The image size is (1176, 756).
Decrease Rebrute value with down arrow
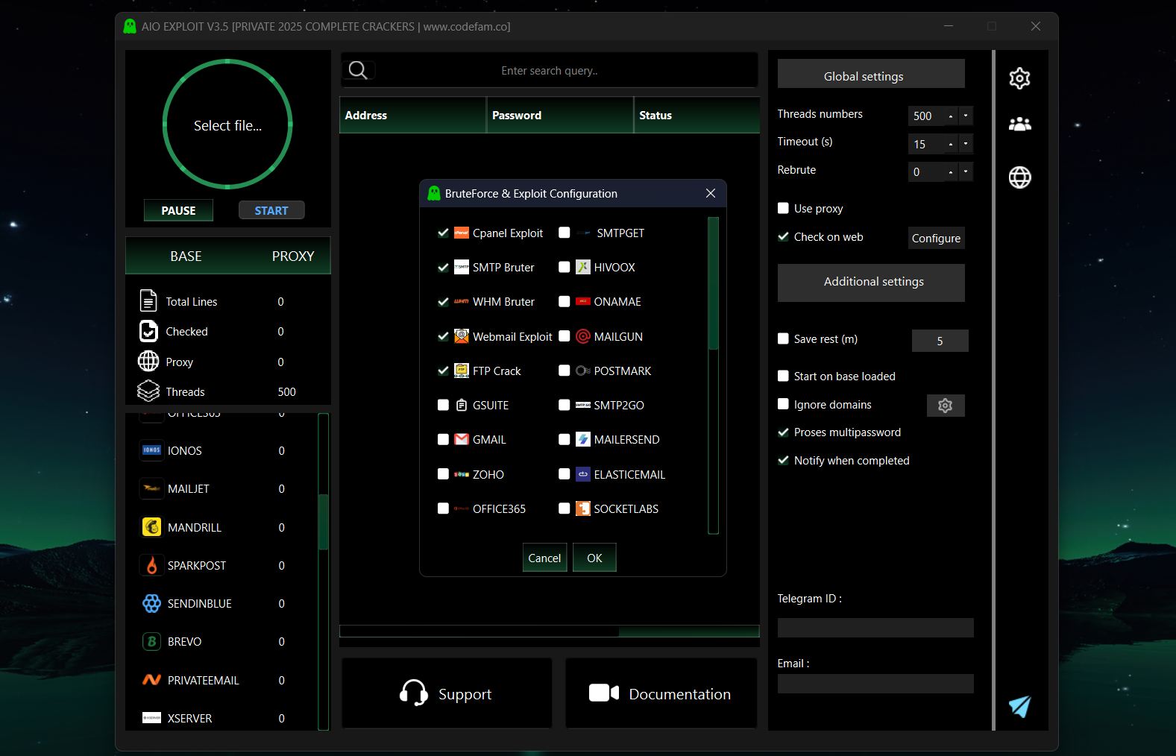966,171
